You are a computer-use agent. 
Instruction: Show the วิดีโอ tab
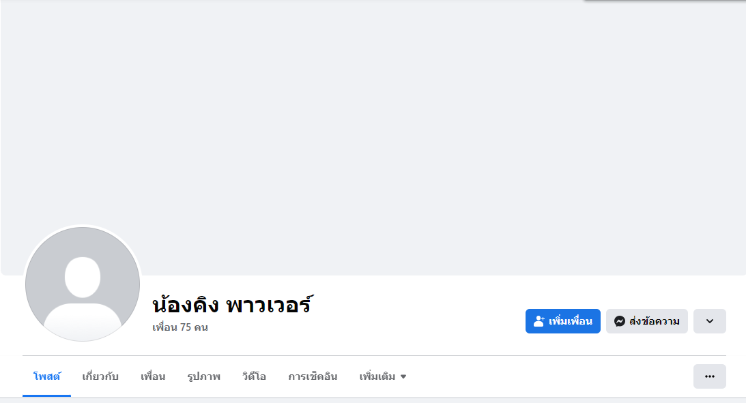[x=254, y=376]
